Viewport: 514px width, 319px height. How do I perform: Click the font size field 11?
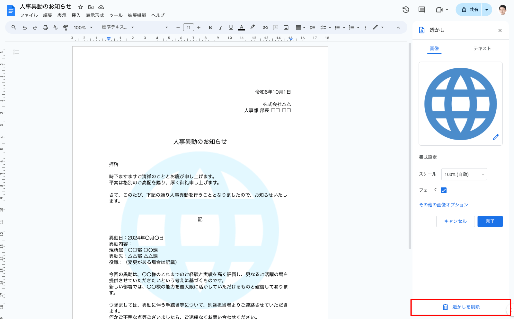pyautogui.click(x=189, y=28)
